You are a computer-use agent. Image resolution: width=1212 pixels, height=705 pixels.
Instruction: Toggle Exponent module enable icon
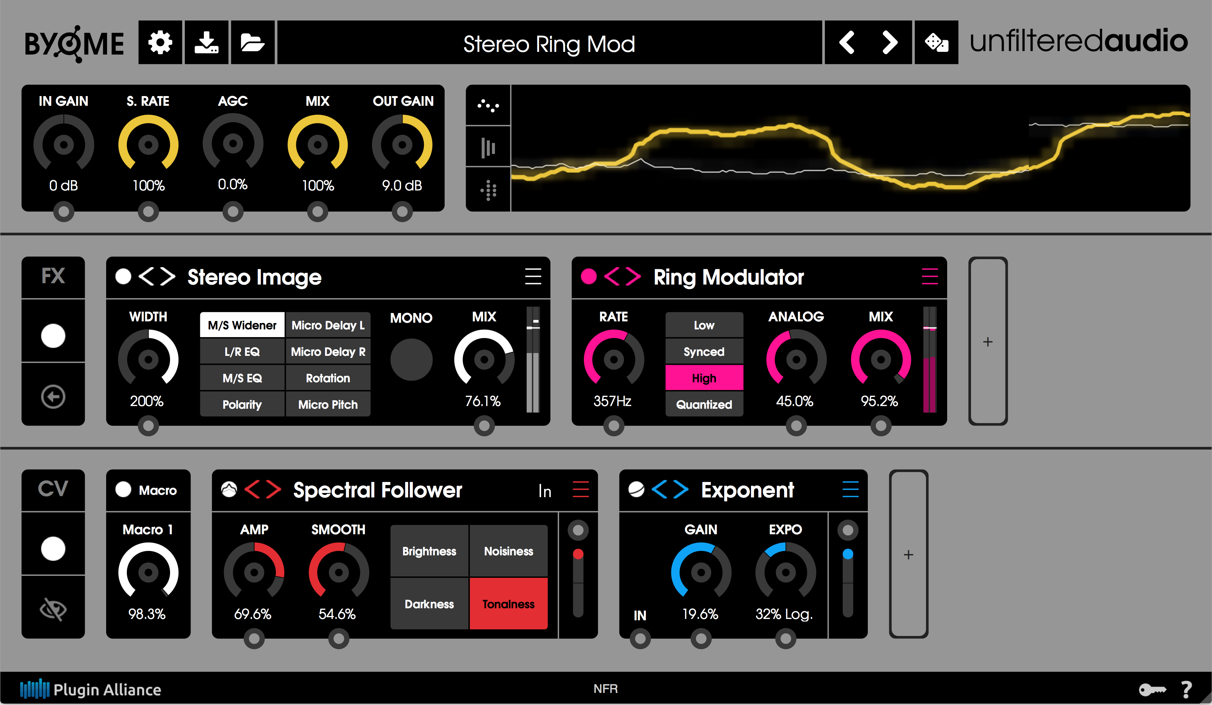coord(636,489)
